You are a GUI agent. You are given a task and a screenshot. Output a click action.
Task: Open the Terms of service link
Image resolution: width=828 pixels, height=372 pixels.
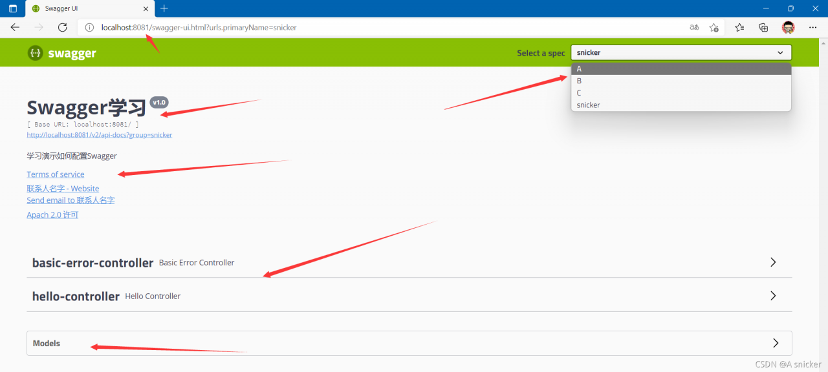56,174
